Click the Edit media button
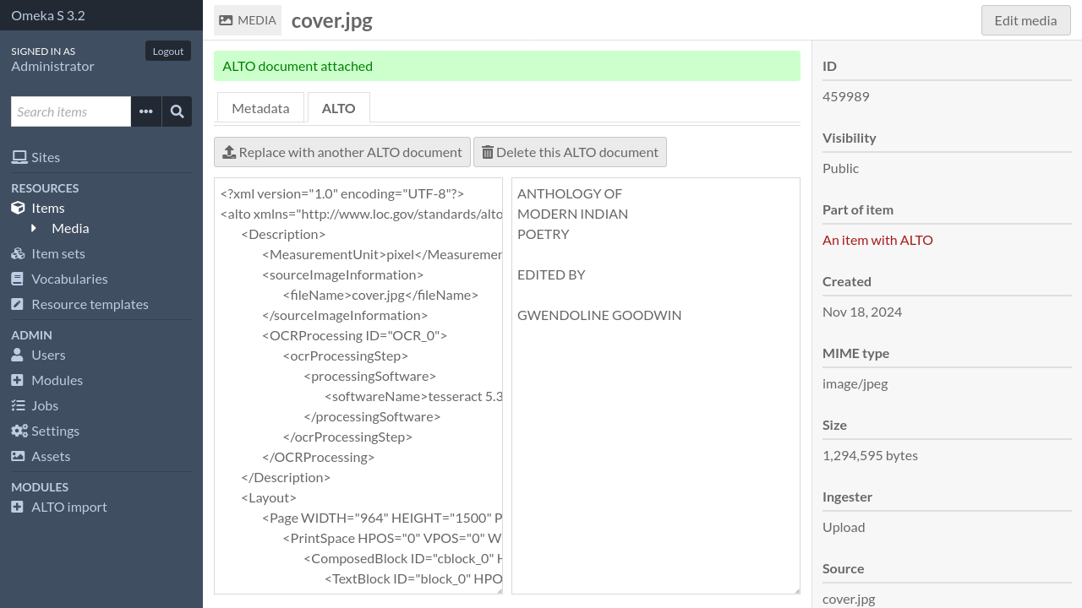Image resolution: width=1082 pixels, height=608 pixels. coord(1025,19)
